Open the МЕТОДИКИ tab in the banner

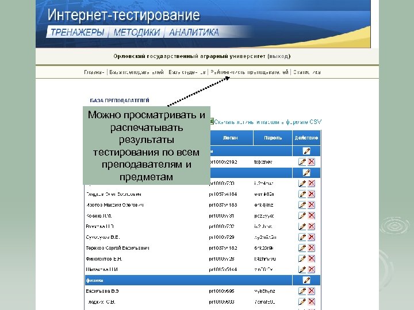[x=137, y=32]
